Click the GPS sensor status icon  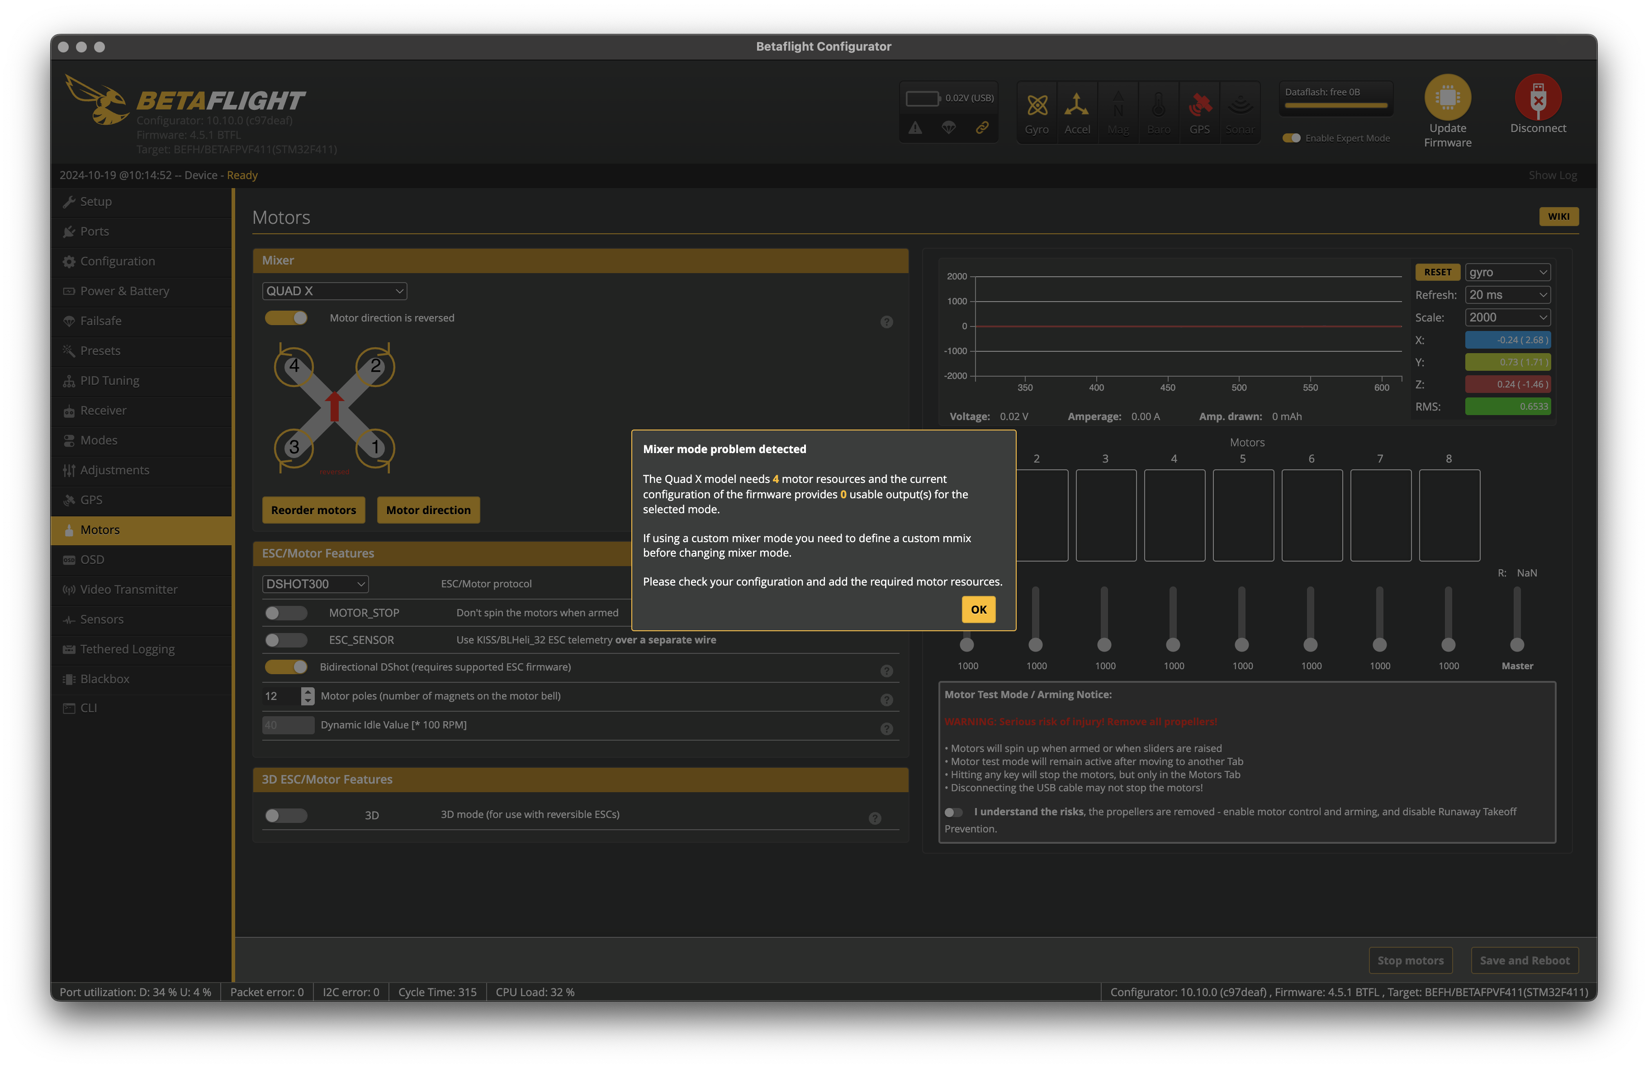1199,105
